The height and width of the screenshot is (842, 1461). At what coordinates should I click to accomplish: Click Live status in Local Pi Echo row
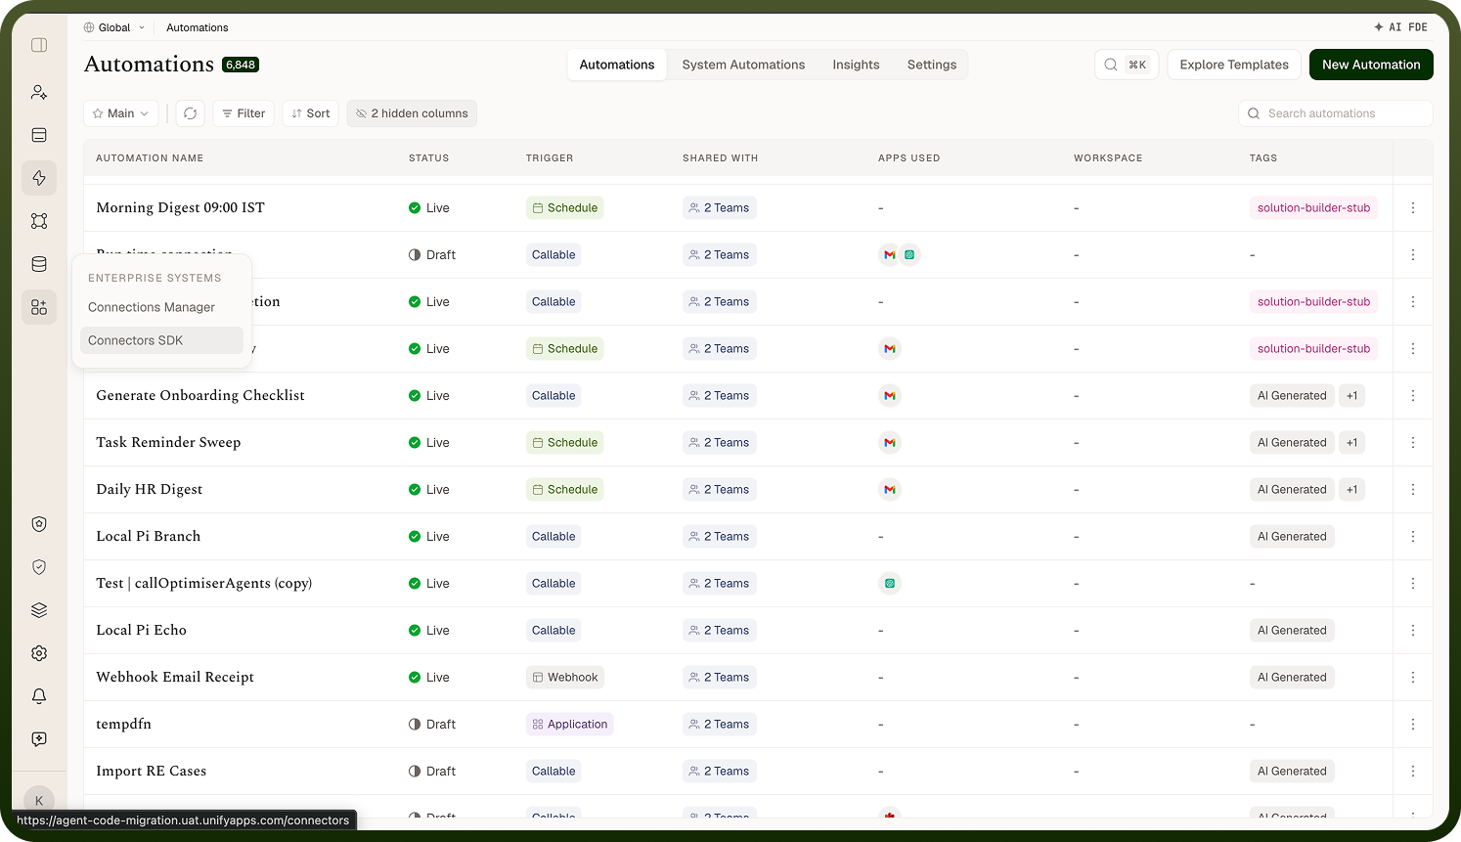click(x=429, y=631)
